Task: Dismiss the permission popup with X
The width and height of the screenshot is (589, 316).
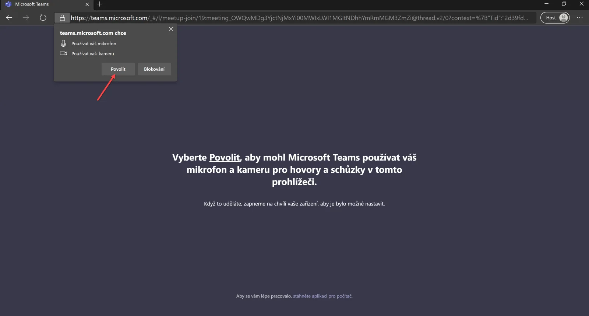Action: [171, 29]
